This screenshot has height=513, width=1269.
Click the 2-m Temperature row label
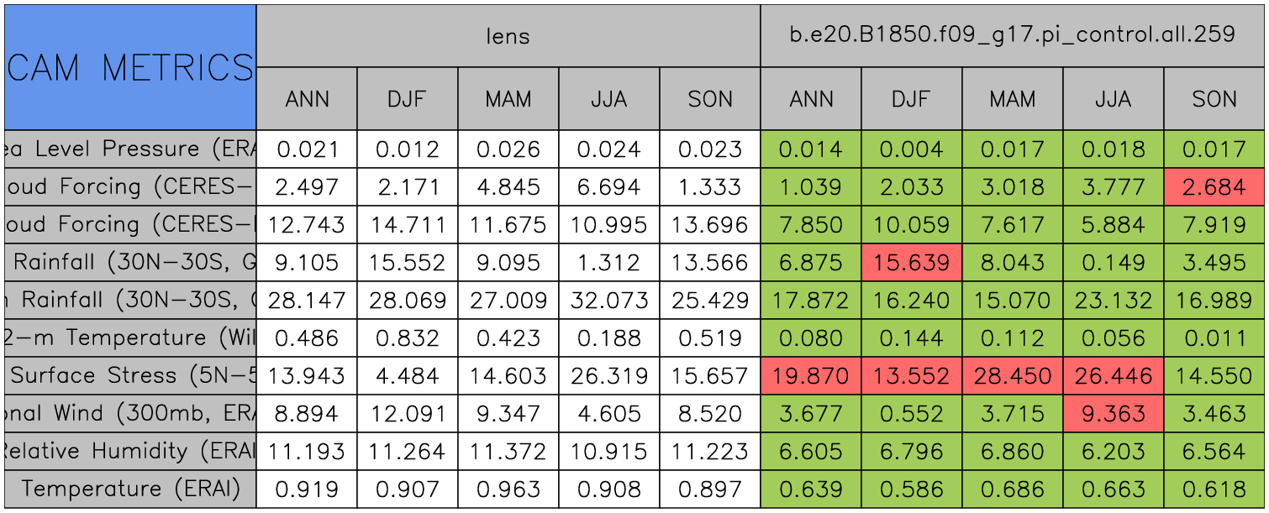tap(130, 338)
